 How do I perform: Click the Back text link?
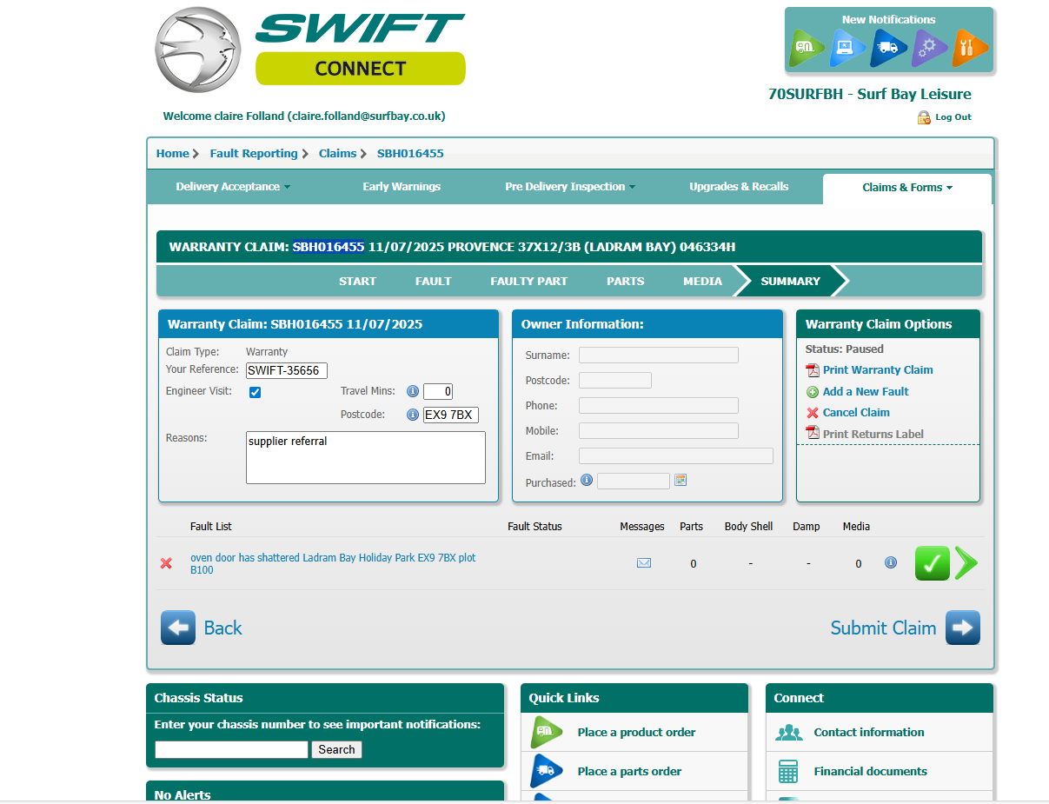(x=222, y=628)
